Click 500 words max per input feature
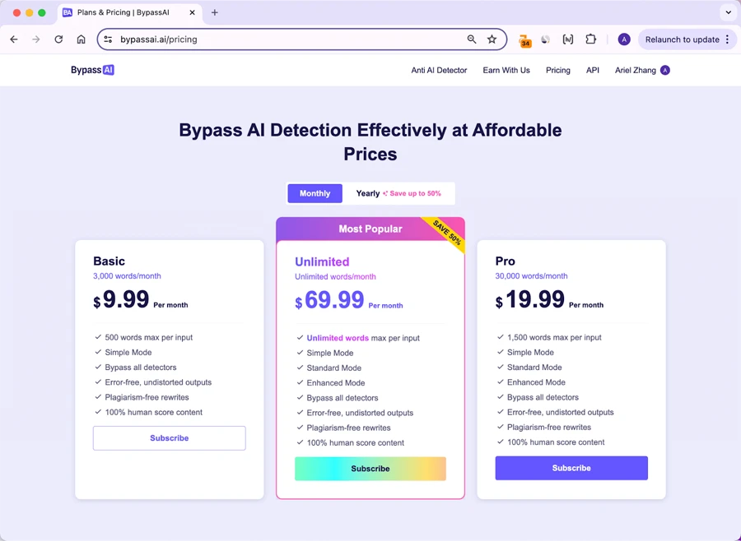Viewport: 741px width, 541px height. click(149, 338)
